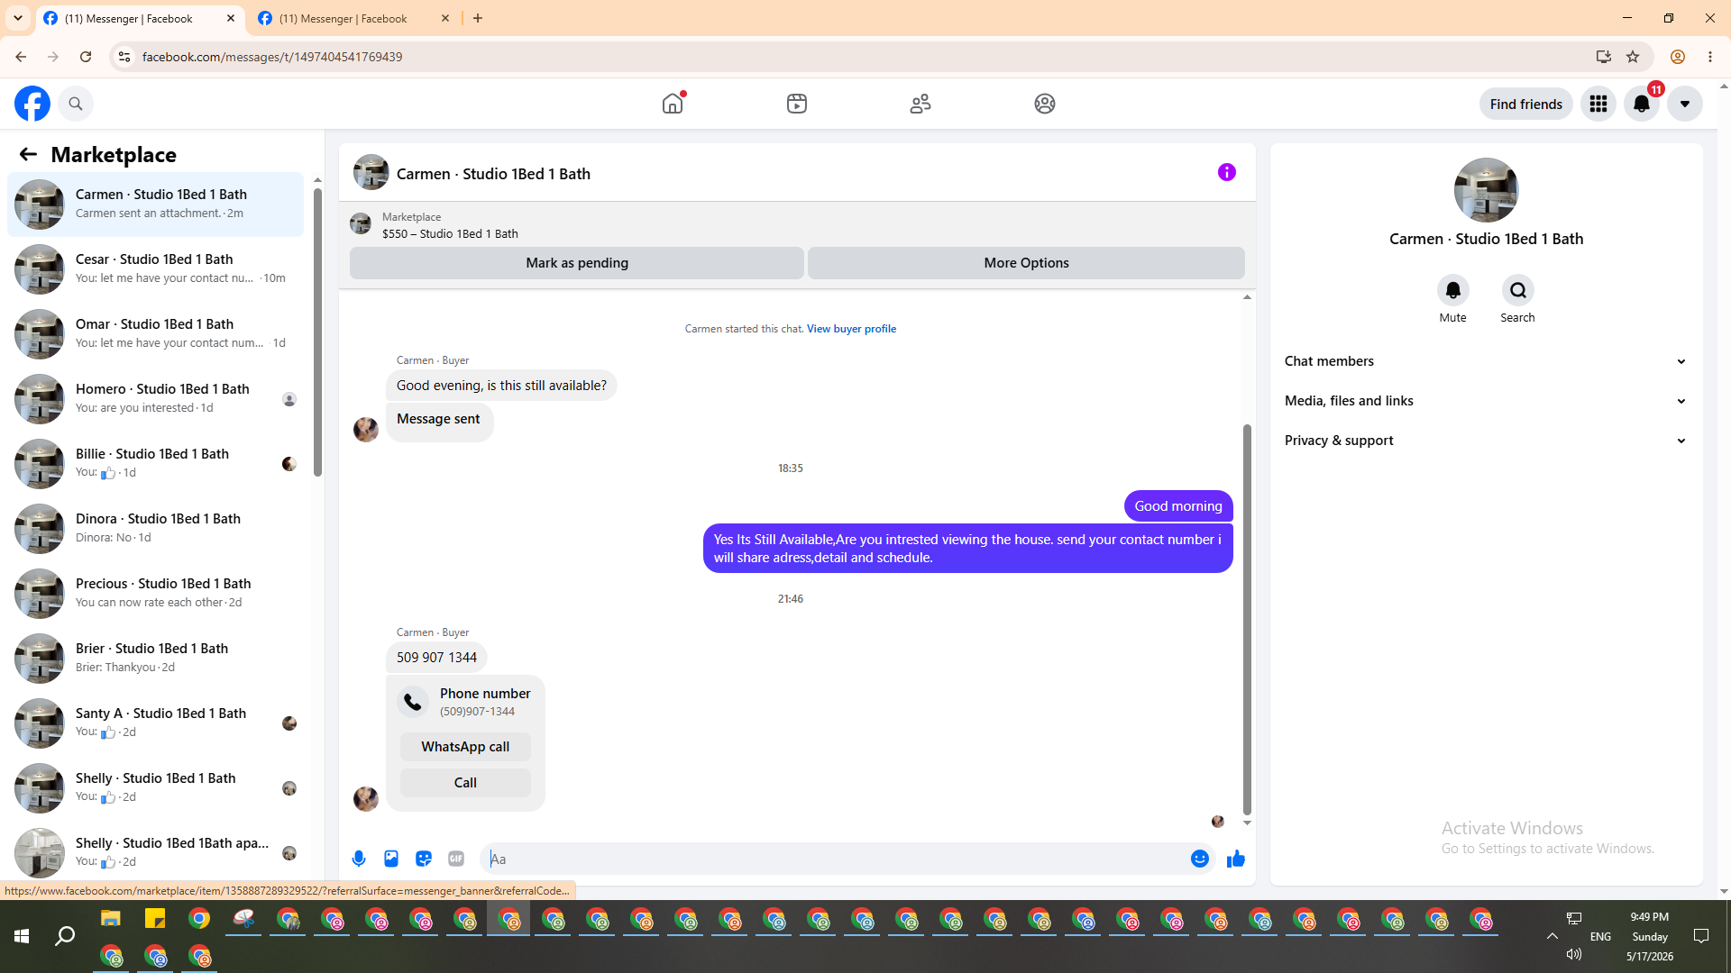This screenshot has width=1731, height=973.
Task: Open Precious Studio 1Bed 1 Bath chat
Action: point(156,594)
